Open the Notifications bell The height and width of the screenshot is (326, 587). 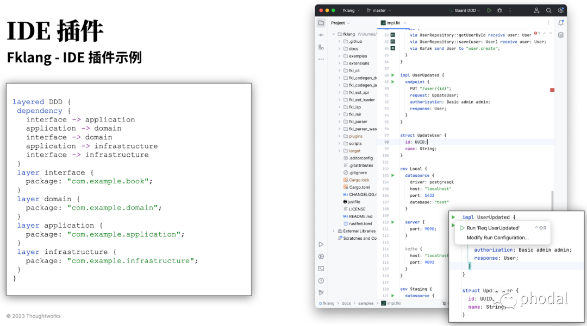pos(561,23)
